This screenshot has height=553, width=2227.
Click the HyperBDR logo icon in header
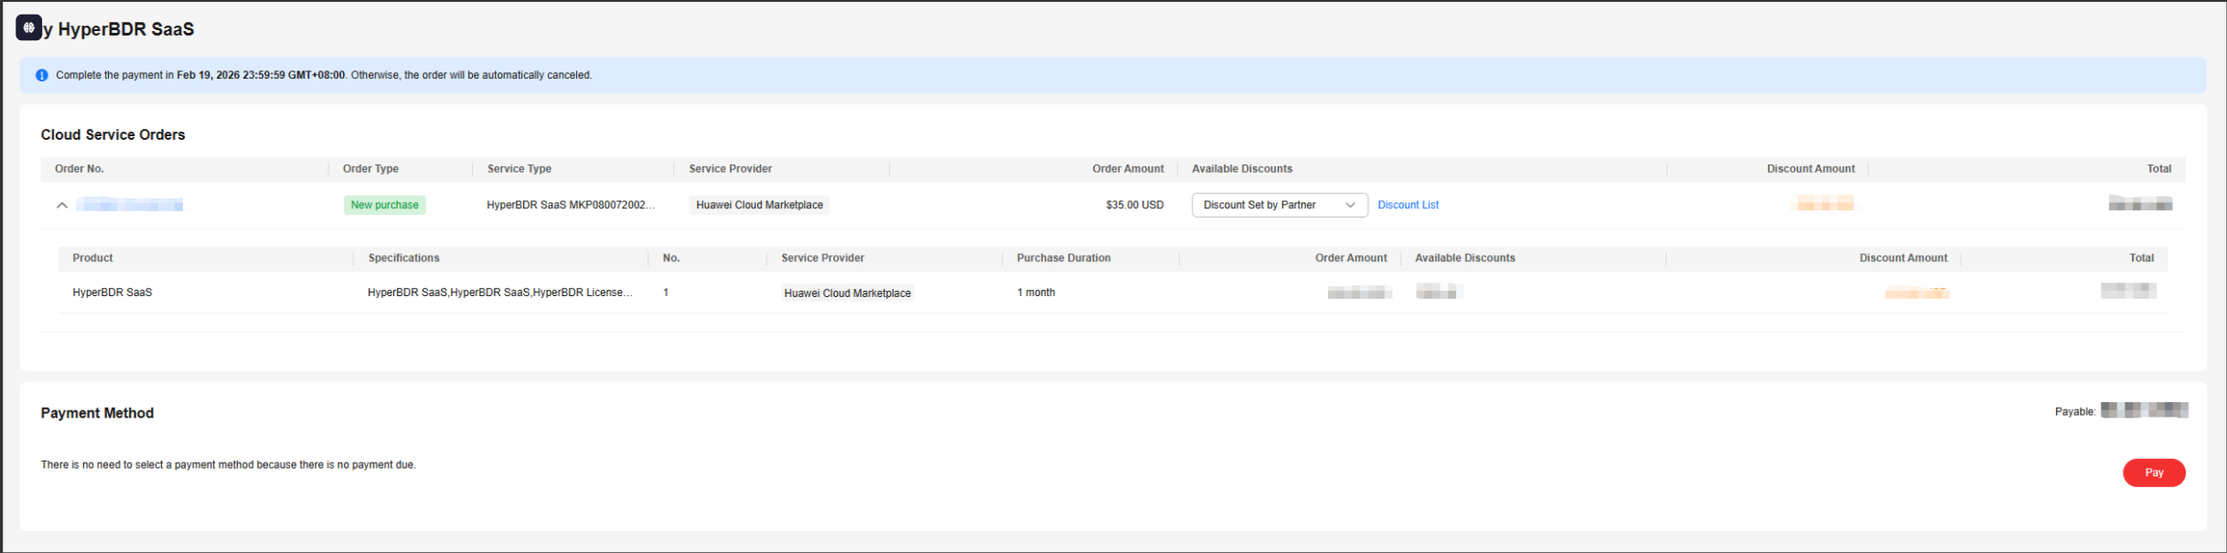[x=28, y=27]
